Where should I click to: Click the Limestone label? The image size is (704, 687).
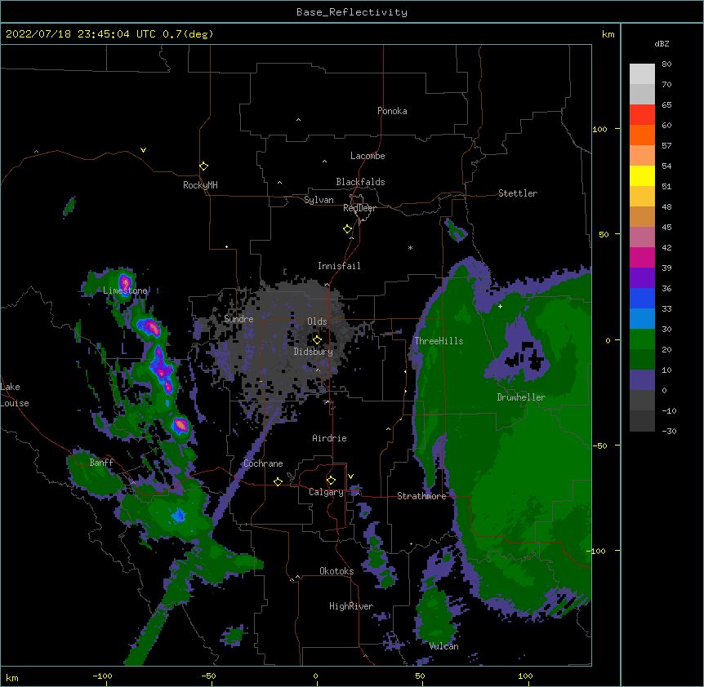coord(125,290)
